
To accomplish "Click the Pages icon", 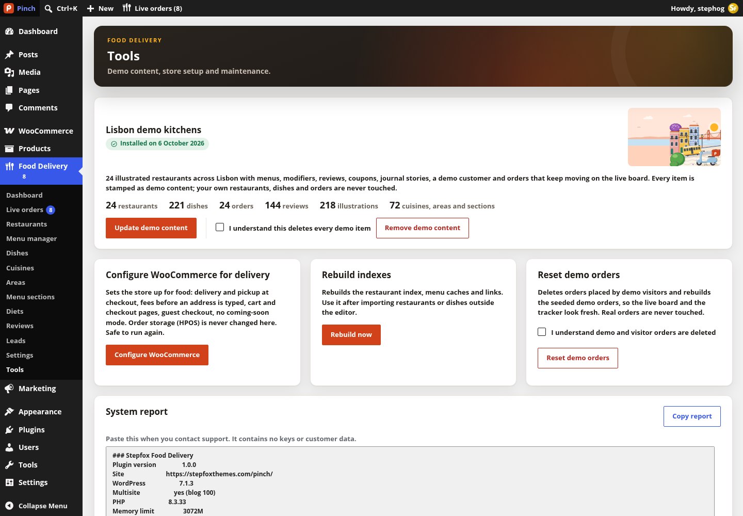I will [x=9, y=90].
